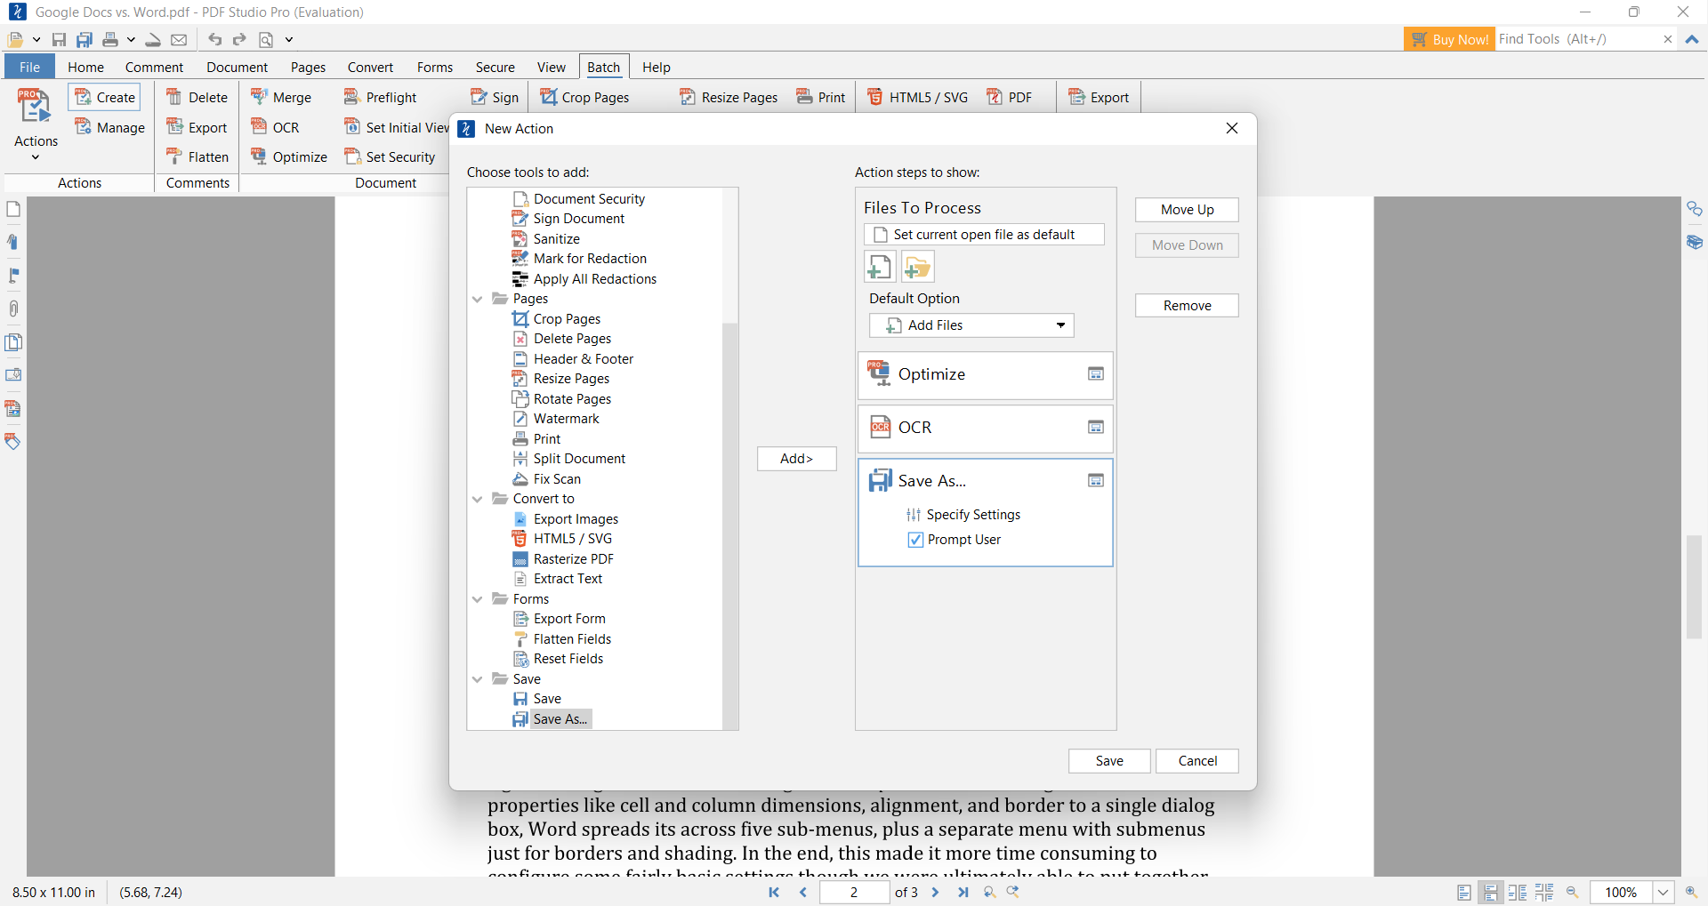1708x906 pixels.
Task: Click the Crop Pages ribbon icon
Action: point(549,97)
